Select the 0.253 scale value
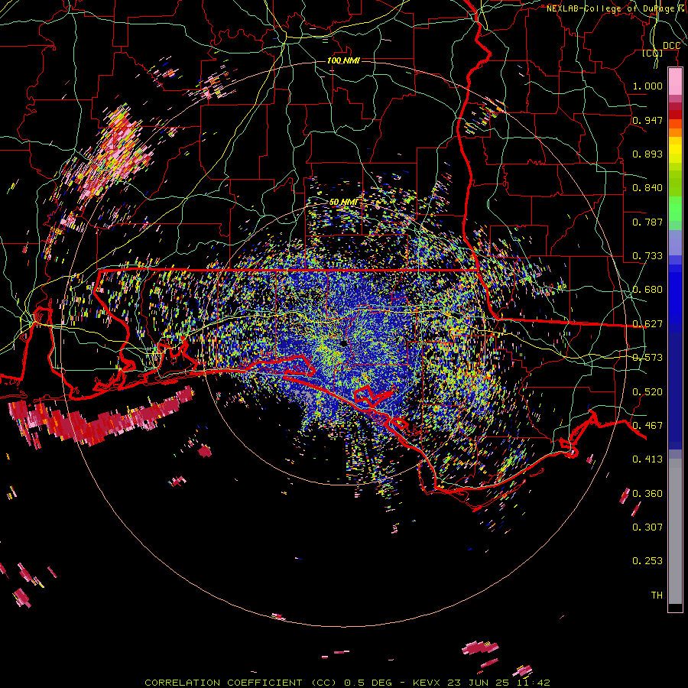The image size is (688, 688). [x=647, y=561]
